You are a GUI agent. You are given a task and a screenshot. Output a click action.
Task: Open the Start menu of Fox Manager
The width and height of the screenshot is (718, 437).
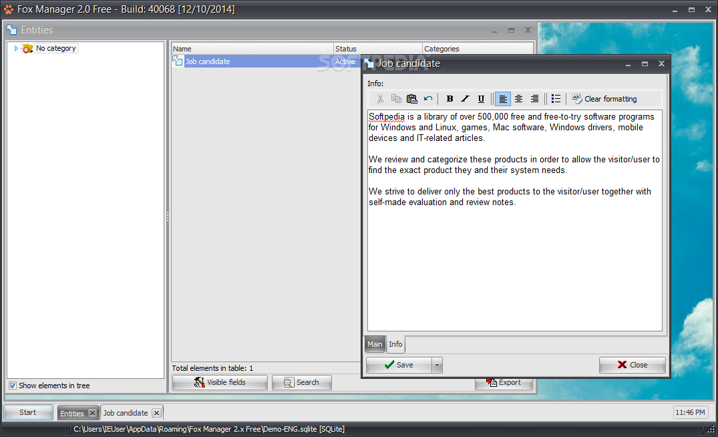point(27,412)
